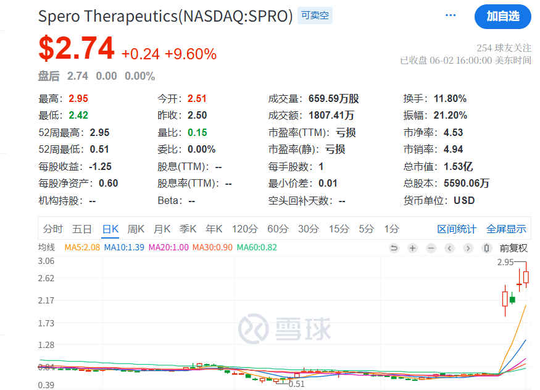Zoom in chart with plus icon

click(413, 248)
